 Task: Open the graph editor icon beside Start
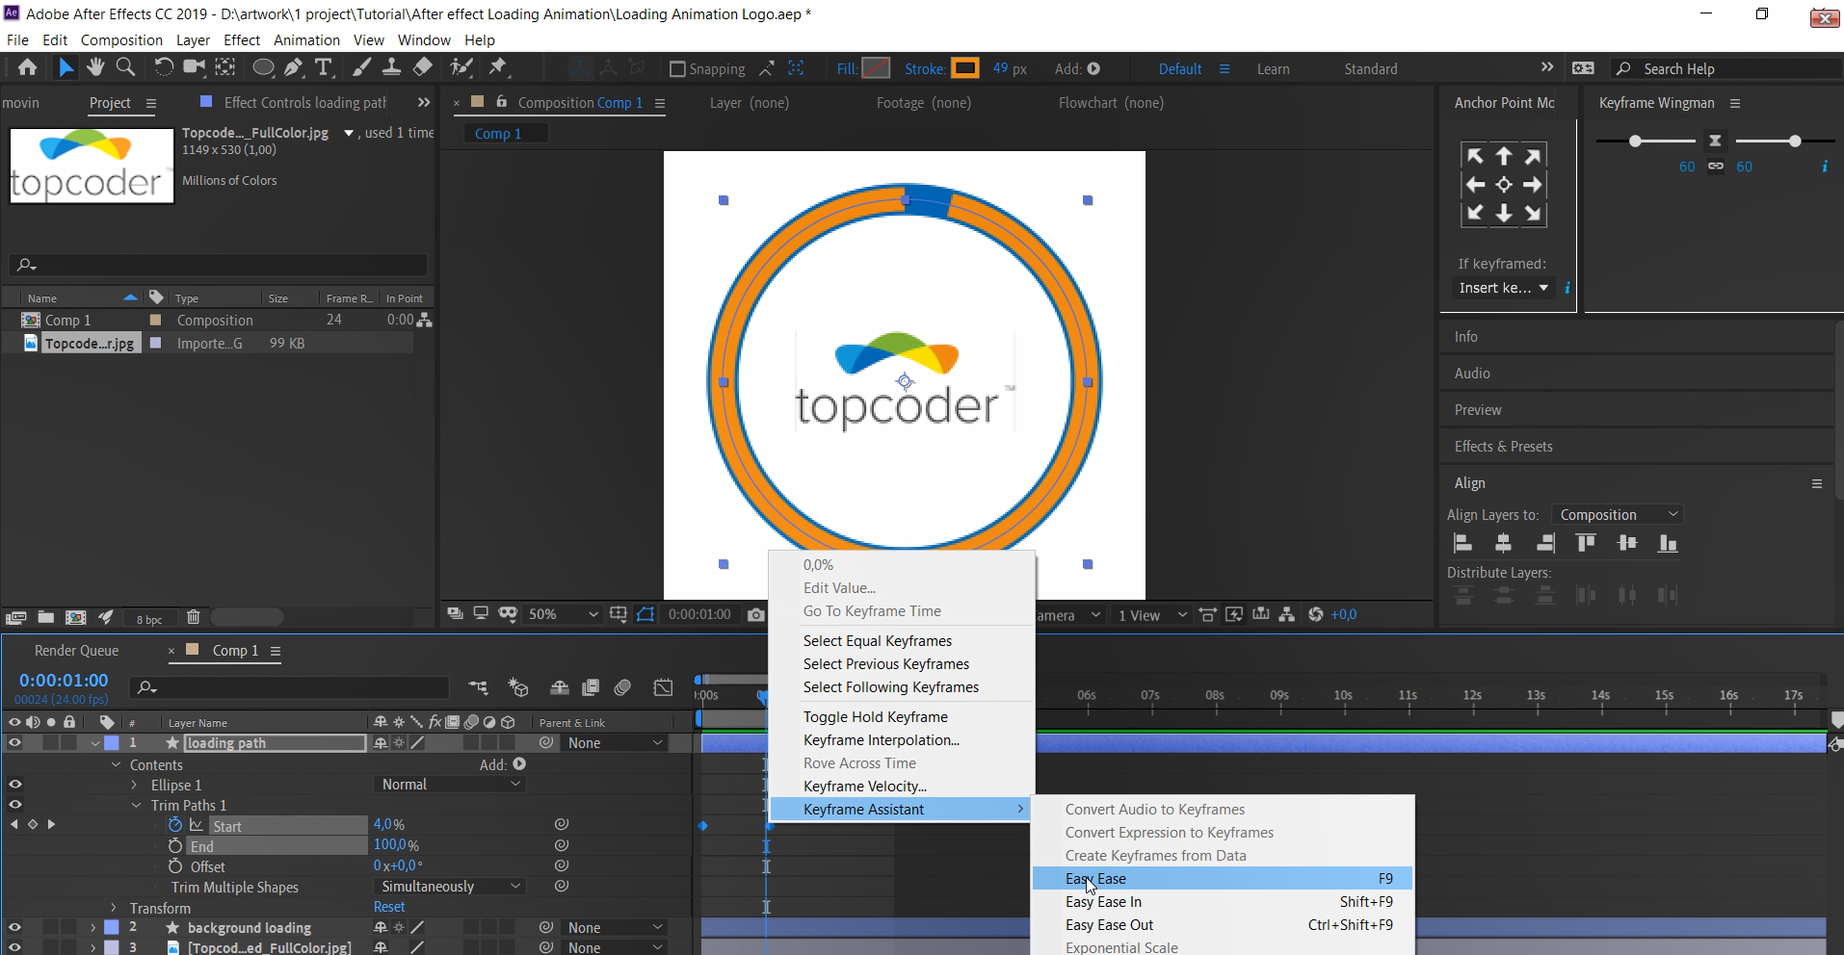197,825
